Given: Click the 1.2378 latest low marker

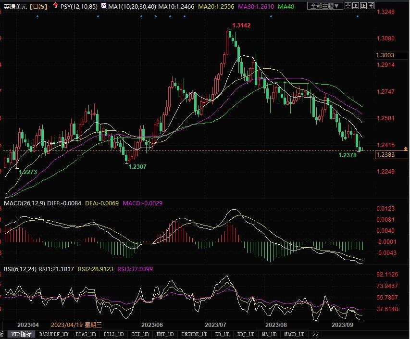Looking at the screenshot, I should pyautogui.click(x=348, y=155).
